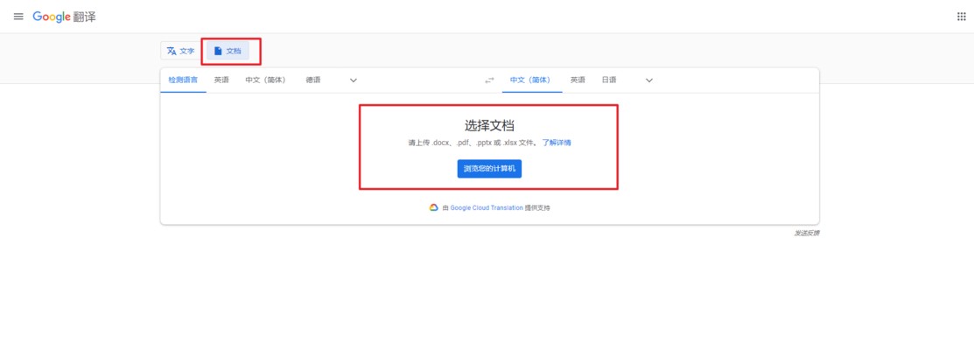The image size is (974, 350).
Task: Open the Google Cloud Translation link
Action: click(487, 208)
